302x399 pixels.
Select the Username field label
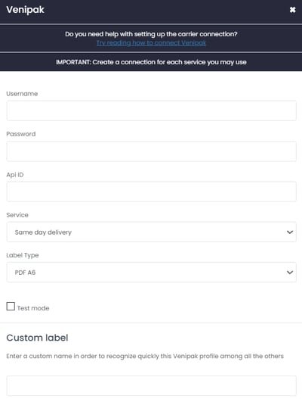point(22,94)
